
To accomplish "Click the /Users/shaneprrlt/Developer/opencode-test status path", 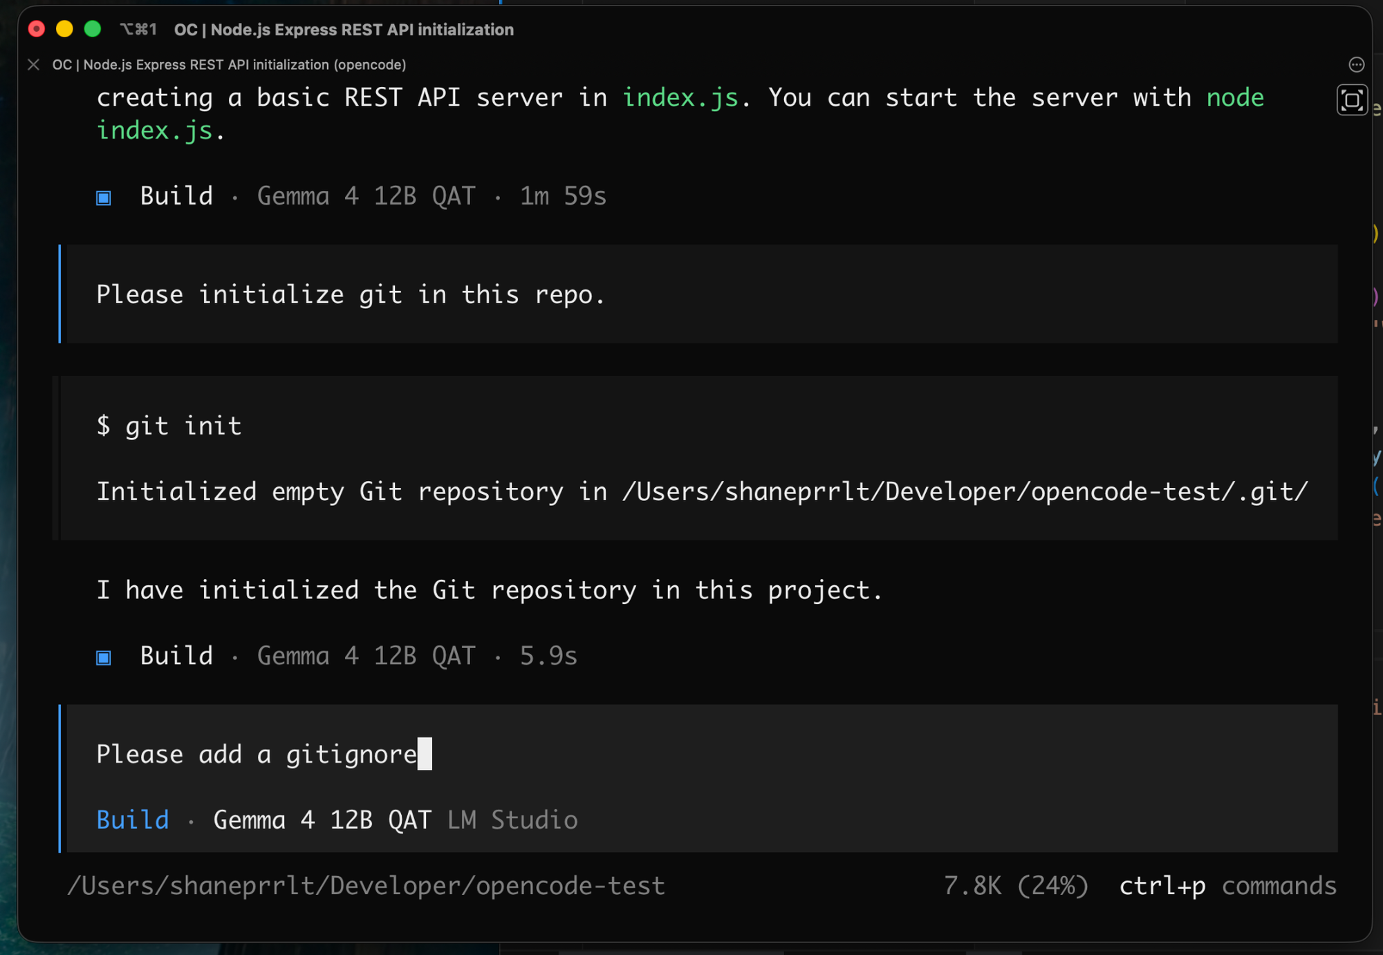I will click(x=366, y=885).
